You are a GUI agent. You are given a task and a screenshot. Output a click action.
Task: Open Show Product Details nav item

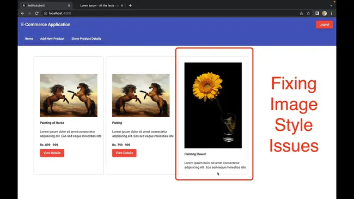point(86,39)
